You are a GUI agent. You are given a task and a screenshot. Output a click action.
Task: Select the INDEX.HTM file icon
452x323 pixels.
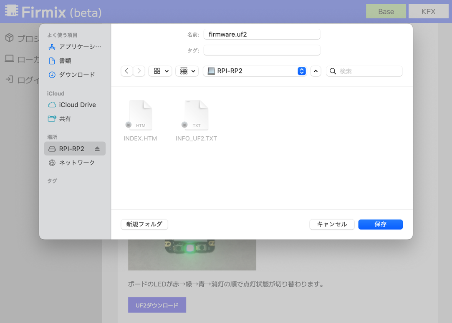click(x=140, y=115)
